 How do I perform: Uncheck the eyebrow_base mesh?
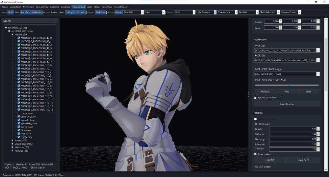pos(19,116)
